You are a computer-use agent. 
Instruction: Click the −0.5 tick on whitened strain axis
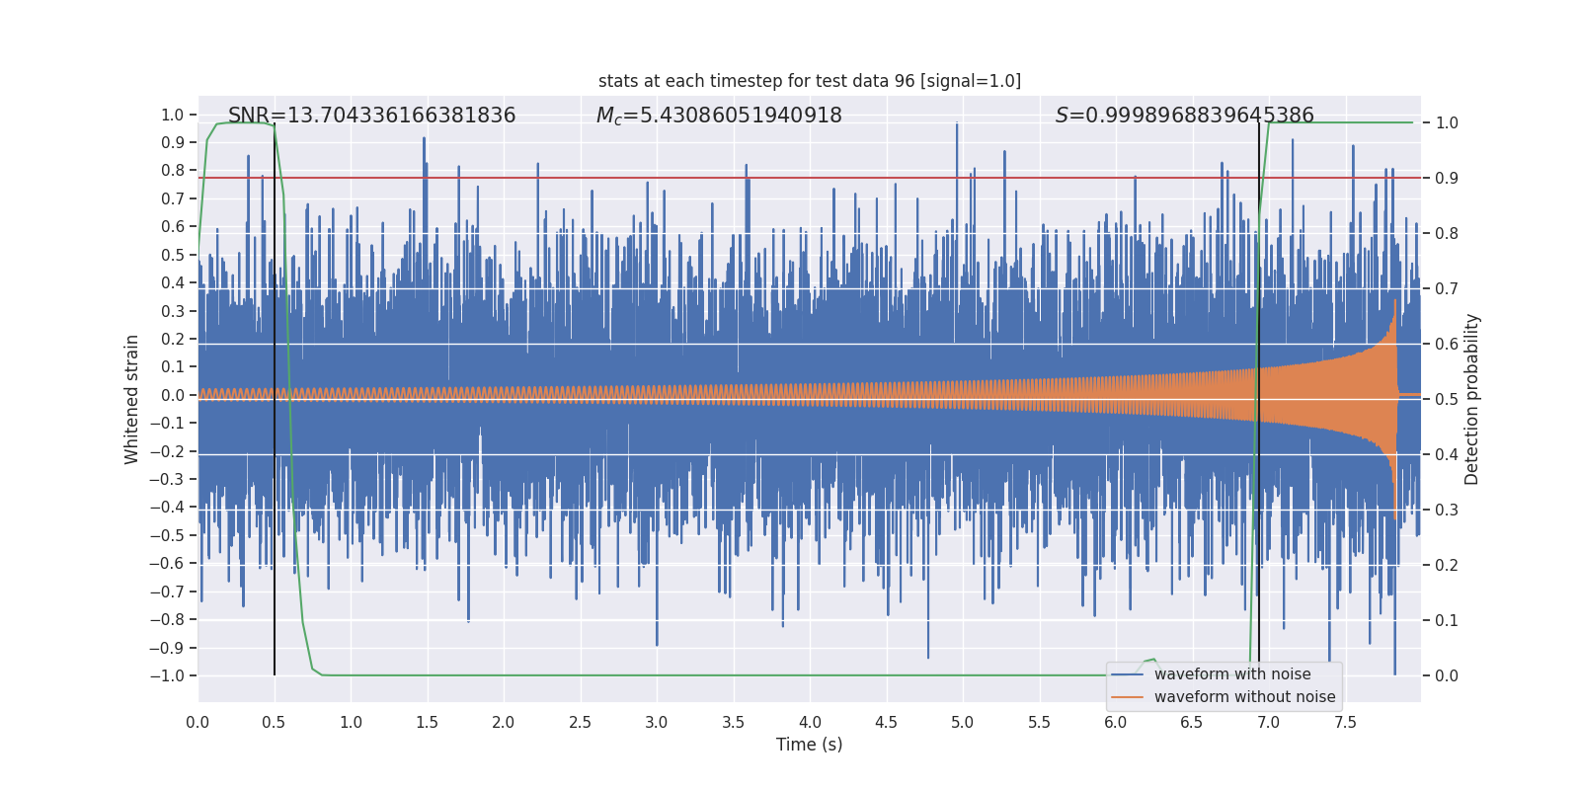[167, 535]
